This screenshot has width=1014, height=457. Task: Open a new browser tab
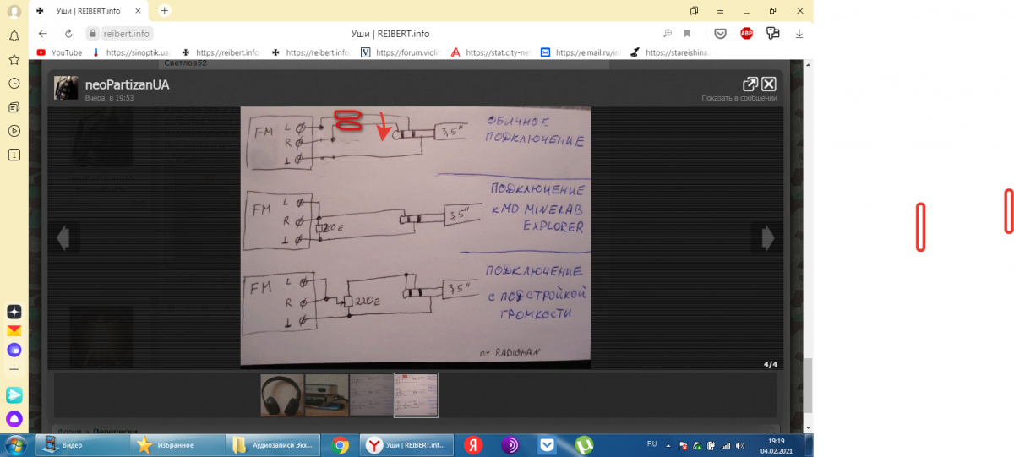(164, 10)
